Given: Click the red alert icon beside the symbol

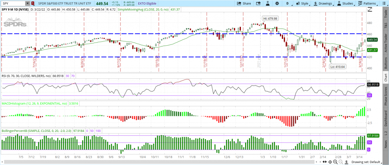Looking at the screenshot, I should pos(32,3).
